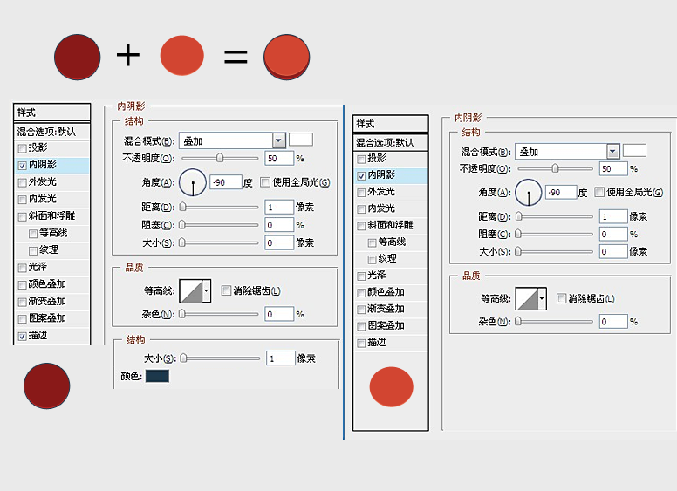Enable 消除锯齿 in left panel

[226, 290]
